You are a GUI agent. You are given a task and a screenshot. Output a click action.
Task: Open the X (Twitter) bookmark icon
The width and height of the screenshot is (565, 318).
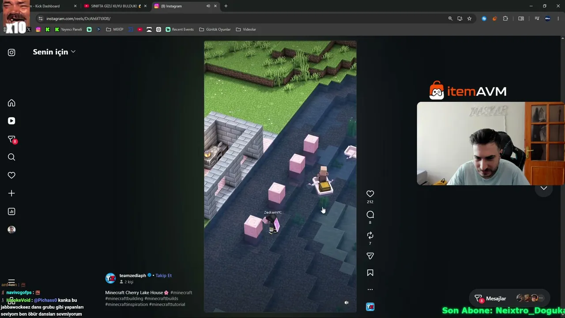click(29, 30)
